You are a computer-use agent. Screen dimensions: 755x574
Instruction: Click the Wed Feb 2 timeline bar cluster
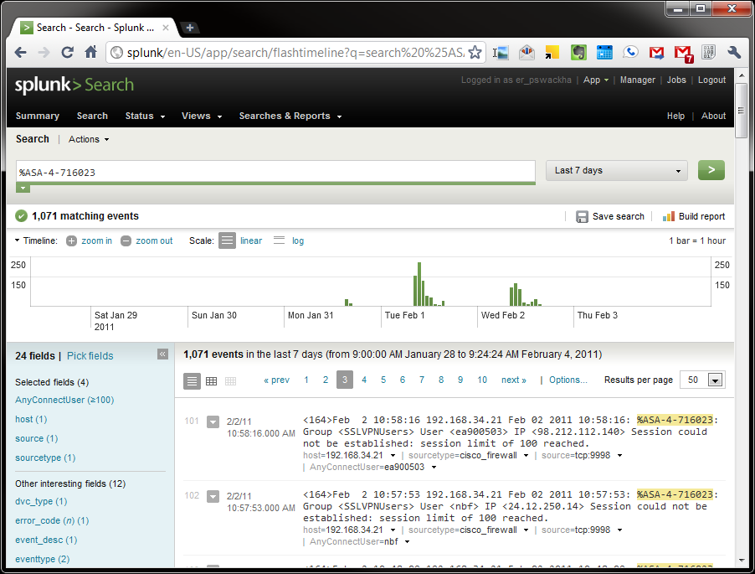tap(526, 294)
